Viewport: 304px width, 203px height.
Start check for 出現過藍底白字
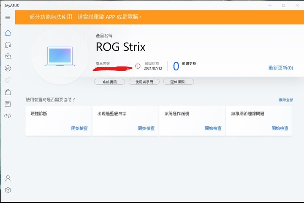pos(147,128)
